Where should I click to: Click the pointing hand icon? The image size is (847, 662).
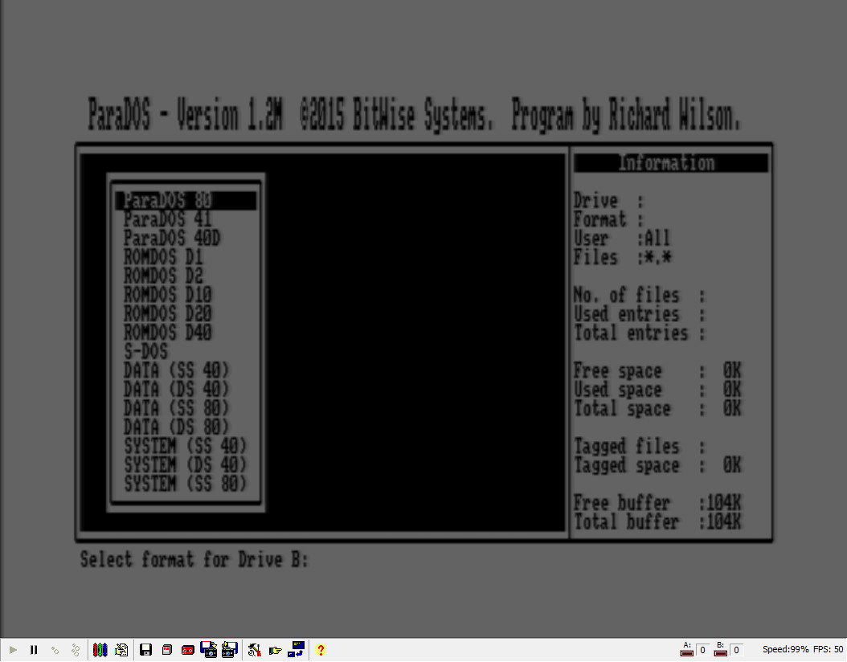[275, 650]
